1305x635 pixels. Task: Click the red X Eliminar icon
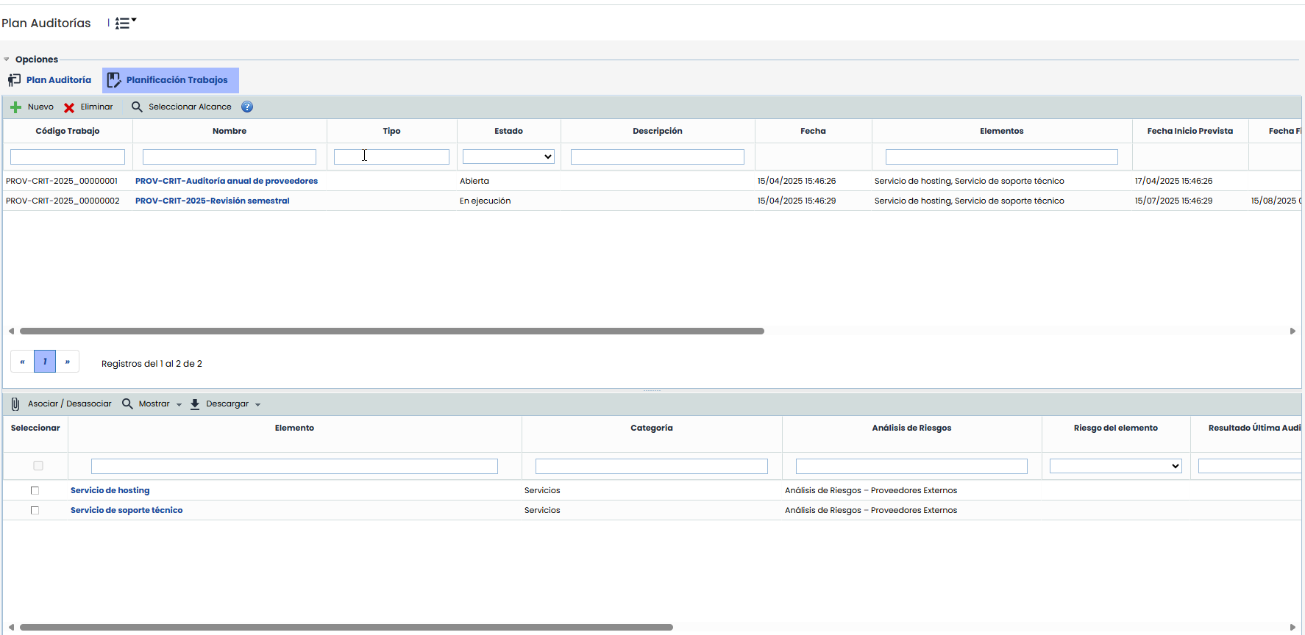[x=69, y=107]
